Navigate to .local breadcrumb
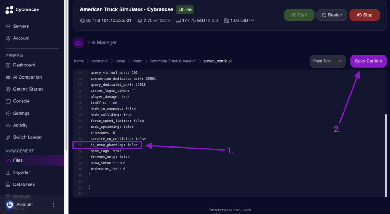This screenshot has height=214, width=390. tap(120, 61)
